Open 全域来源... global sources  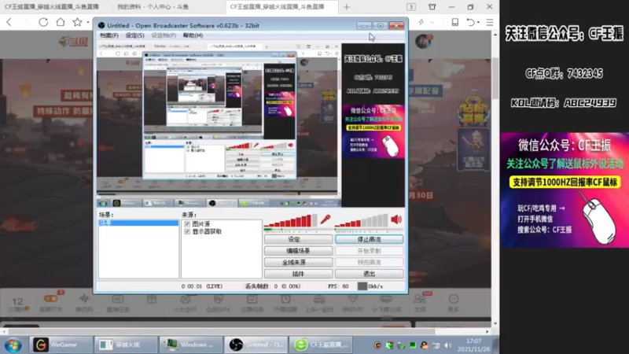298,262
